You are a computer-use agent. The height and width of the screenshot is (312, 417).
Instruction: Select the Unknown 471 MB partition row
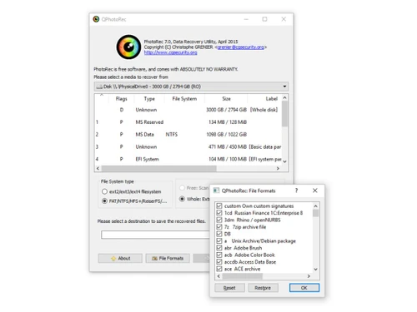(188, 146)
